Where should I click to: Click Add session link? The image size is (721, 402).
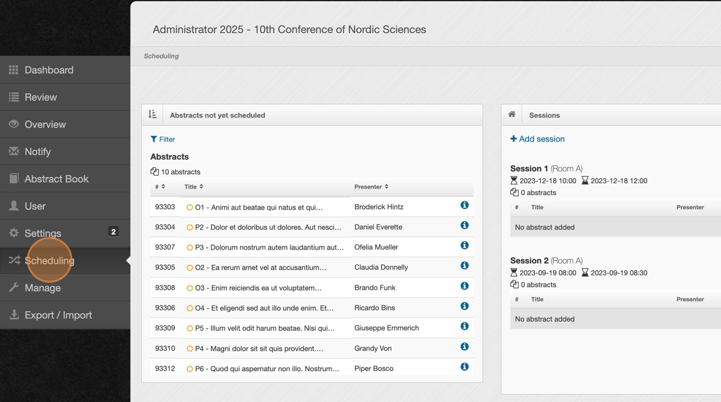[538, 139]
